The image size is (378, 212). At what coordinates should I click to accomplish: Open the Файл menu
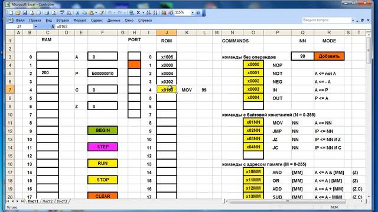point(20,21)
